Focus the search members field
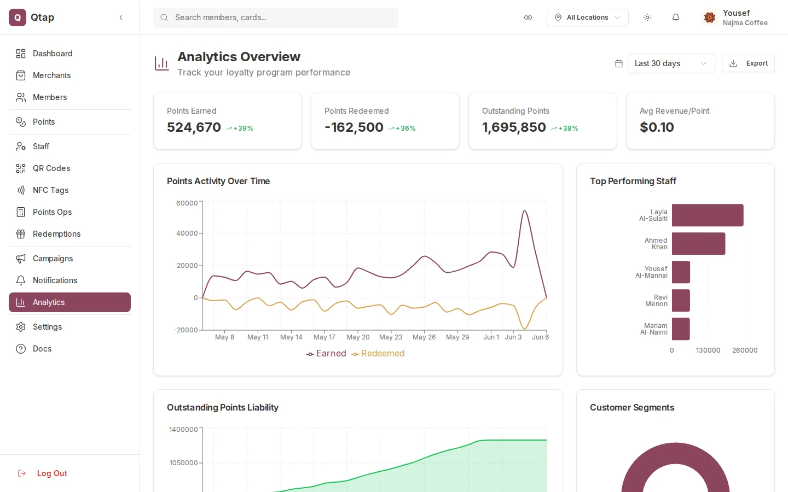 [x=276, y=17]
